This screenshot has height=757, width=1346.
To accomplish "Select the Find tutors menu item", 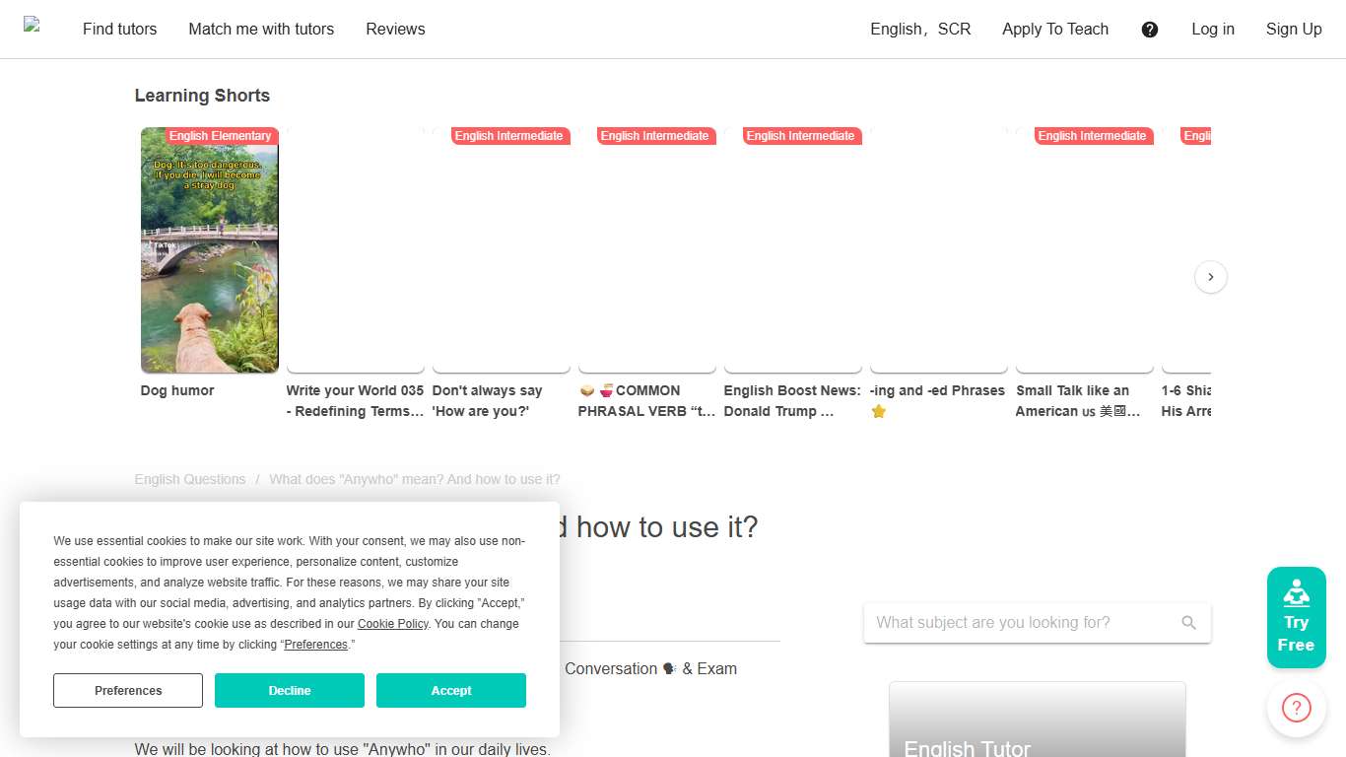I will (119, 29).
